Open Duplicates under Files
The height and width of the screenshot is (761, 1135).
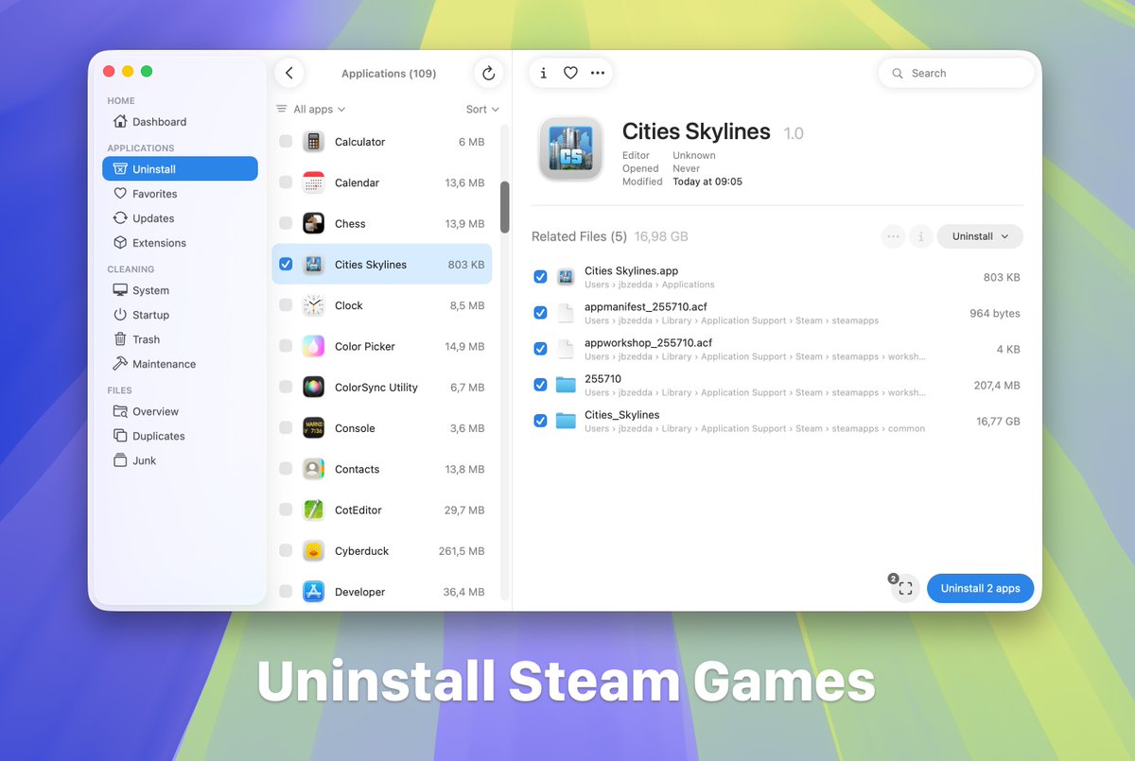[x=180, y=436]
